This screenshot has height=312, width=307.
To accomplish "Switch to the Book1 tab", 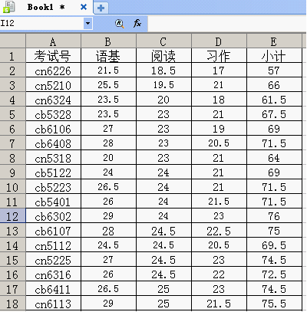I will click(46, 7).
